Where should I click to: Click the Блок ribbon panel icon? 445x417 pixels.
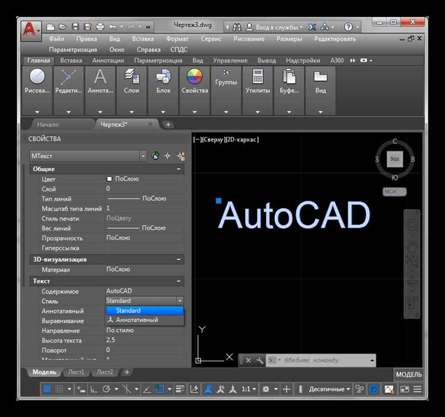163,82
